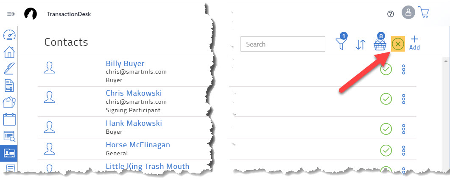Select the active Contacts card sidebar item
This screenshot has height=179, width=450.
pyautogui.click(x=9, y=153)
